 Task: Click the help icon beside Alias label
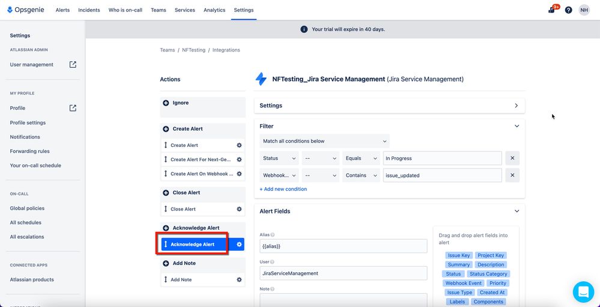[x=273, y=235]
